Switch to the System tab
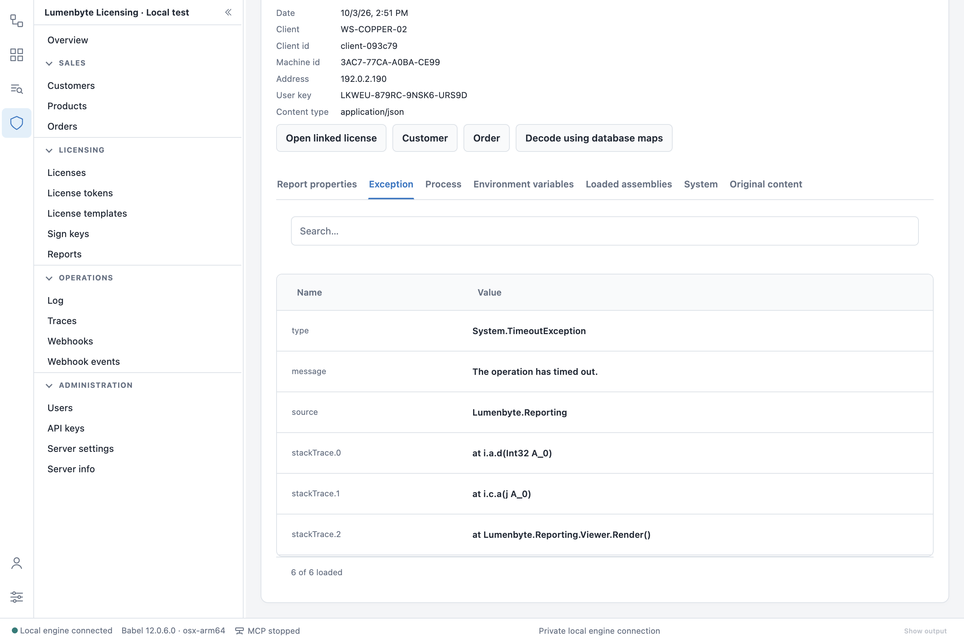Screen dimensions: 964x643 point(700,184)
